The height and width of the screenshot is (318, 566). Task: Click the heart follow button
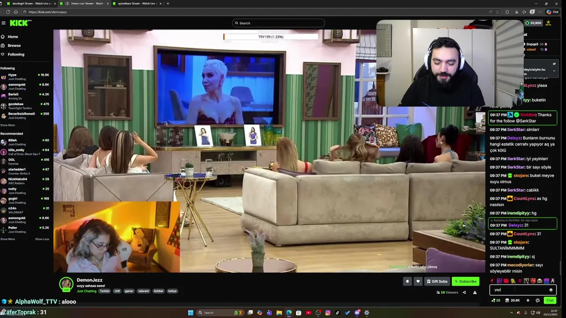pos(418,281)
